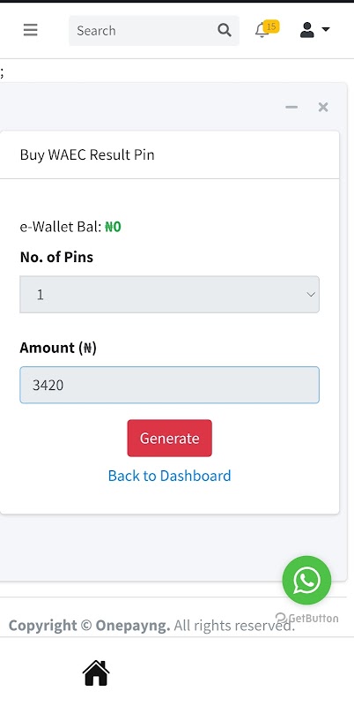This screenshot has width=354, height=706.
Task: Click the GetButton branding link
Action: 306,619
